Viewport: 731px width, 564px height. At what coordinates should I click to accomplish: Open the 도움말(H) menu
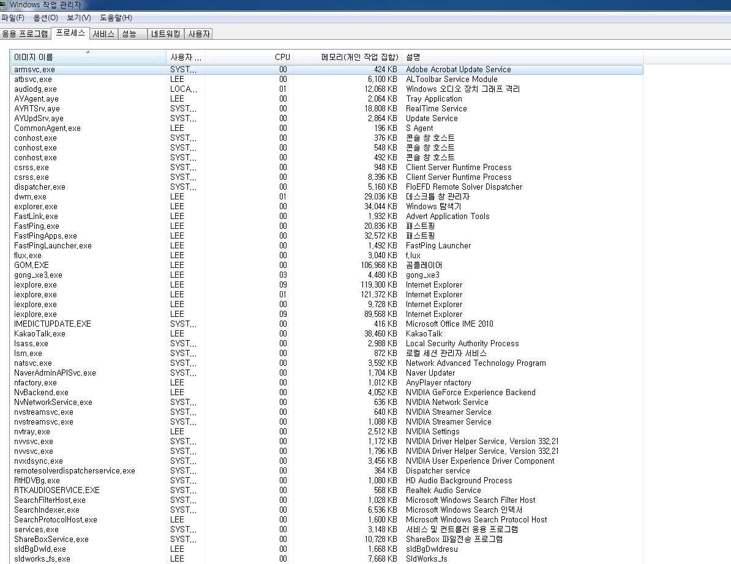[x=116, y=18]
